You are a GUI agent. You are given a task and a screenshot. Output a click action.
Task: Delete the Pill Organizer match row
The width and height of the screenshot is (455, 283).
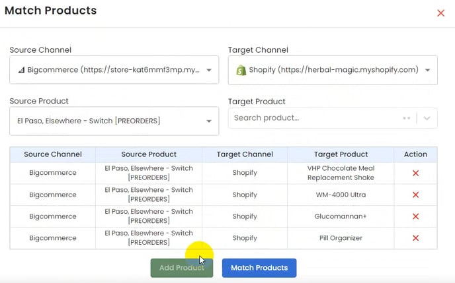pos(415,238)
